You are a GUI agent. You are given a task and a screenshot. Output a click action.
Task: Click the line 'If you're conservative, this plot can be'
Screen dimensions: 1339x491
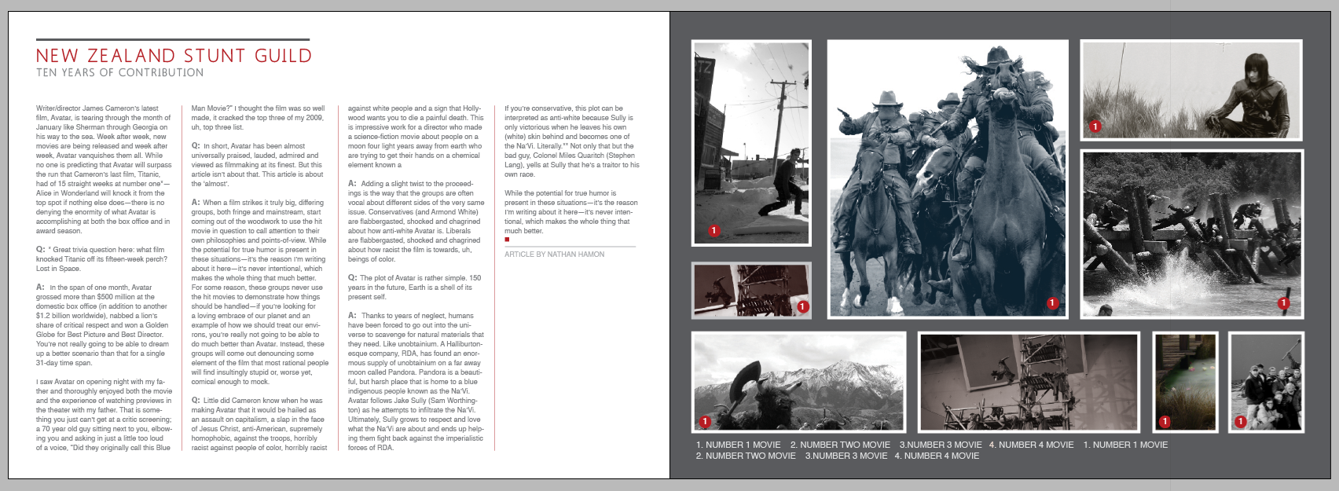point(563,108)
